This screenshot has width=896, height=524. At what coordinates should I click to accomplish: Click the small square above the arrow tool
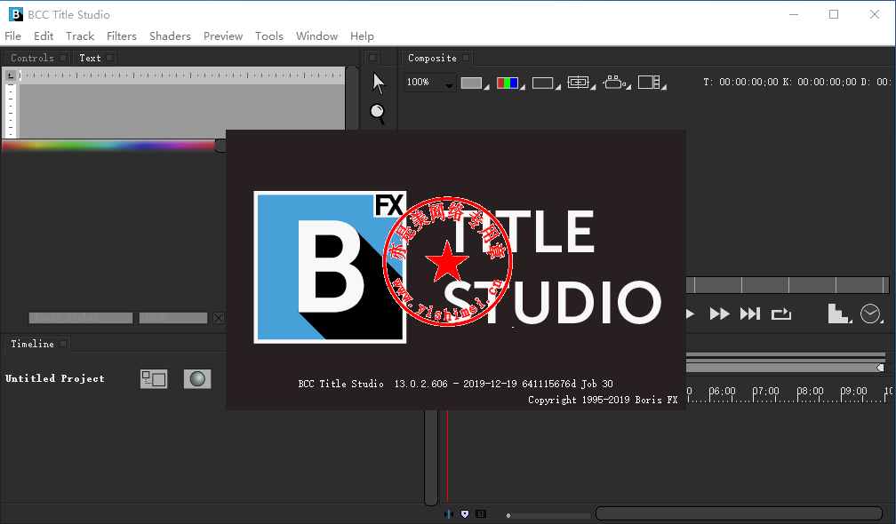pyautogui.click(x=372, y=58)
